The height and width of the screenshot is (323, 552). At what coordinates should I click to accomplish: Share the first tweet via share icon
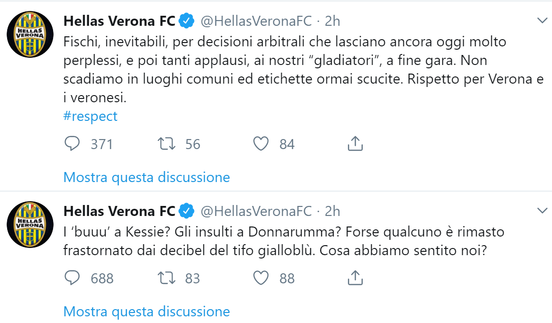click(354, 144)
